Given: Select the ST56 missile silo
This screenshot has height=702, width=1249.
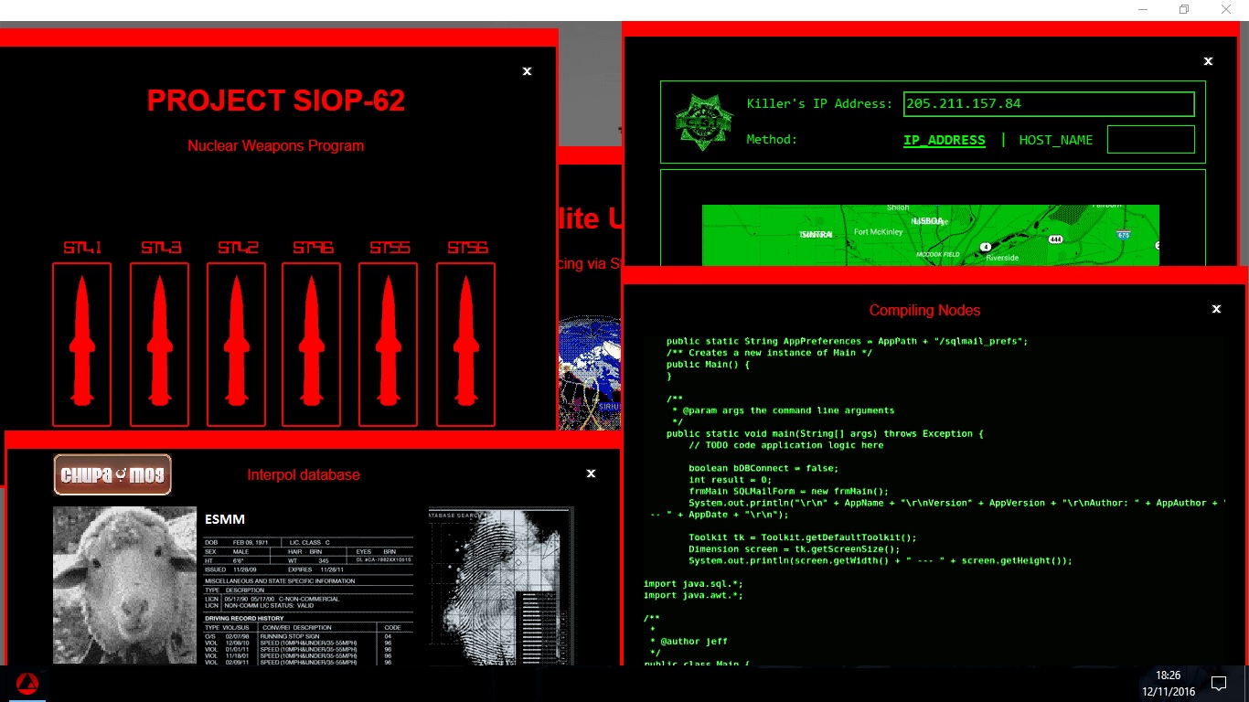Looking at the screenshot, I should click(x=465, y=344).
